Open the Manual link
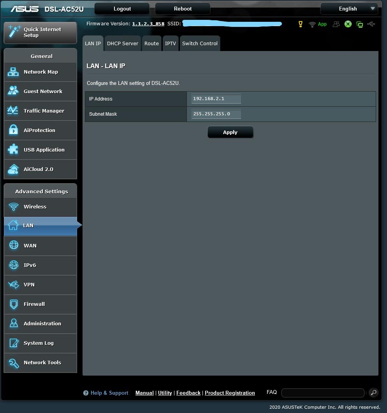The image size is (387, 413). (144, 393)
